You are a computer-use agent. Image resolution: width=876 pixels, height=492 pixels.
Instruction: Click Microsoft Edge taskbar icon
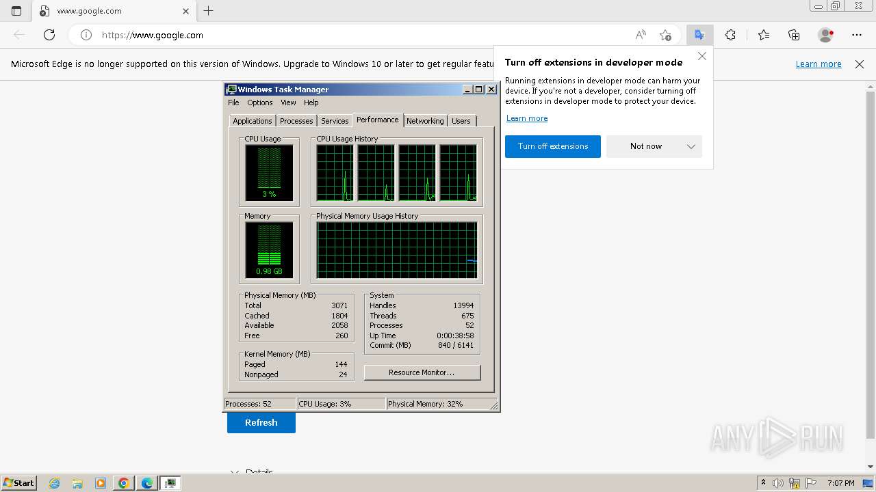(146, 483)
